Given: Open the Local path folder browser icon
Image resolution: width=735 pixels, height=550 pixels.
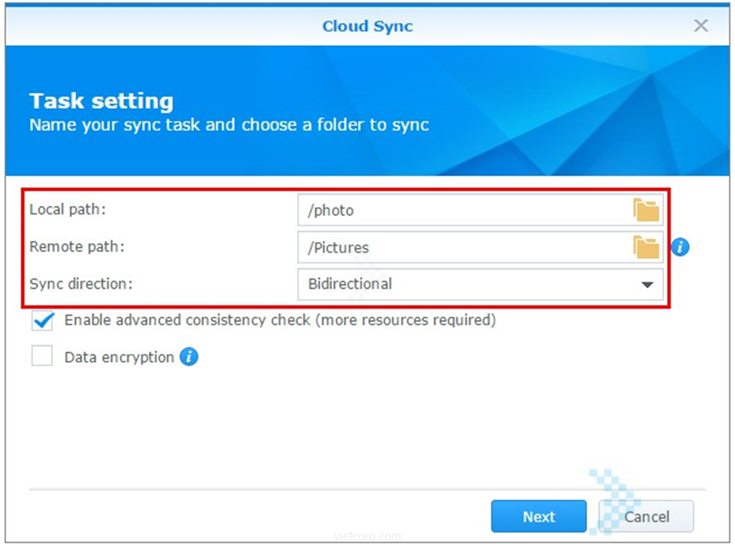Looking at the screenshot, I should (646, 210).
